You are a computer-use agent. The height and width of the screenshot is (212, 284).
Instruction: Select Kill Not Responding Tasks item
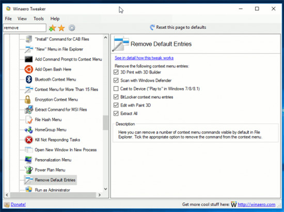click(57, 140)
